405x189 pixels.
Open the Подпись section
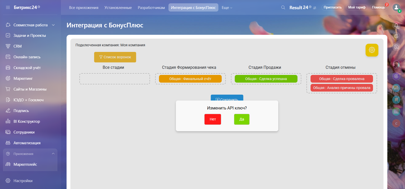click(x=21, y=111)
